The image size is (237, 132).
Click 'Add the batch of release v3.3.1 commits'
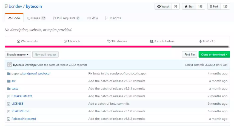117,89
